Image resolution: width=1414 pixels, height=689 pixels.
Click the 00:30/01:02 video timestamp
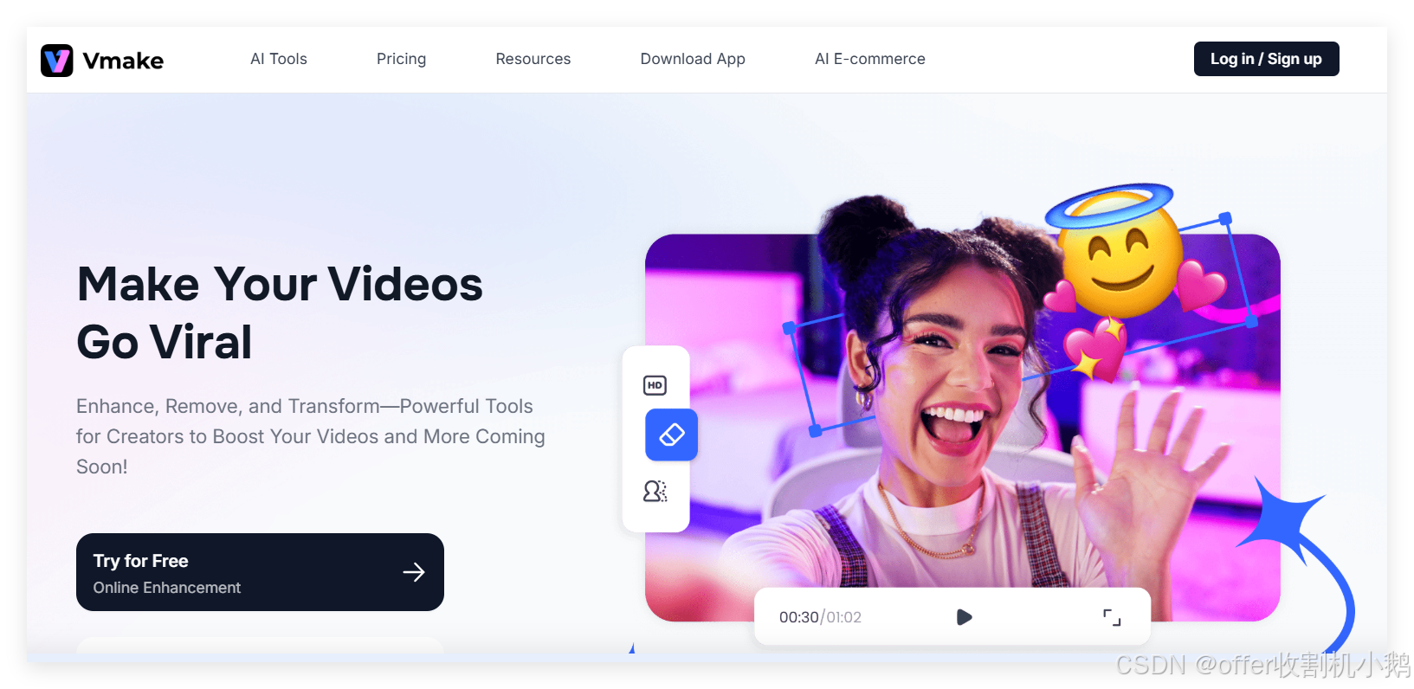pos(820,617)
